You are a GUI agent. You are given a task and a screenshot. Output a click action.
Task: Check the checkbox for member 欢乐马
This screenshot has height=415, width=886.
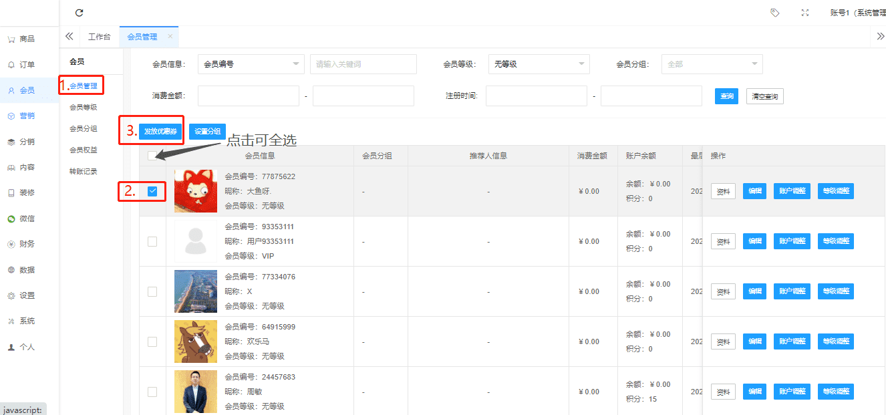152,341
